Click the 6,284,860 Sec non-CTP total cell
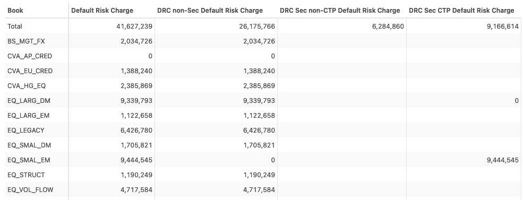The image size is (523, 200). [388, 27]
